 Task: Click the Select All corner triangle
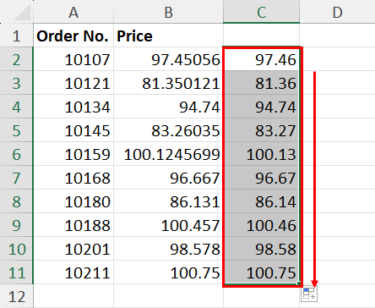[23, 13]
